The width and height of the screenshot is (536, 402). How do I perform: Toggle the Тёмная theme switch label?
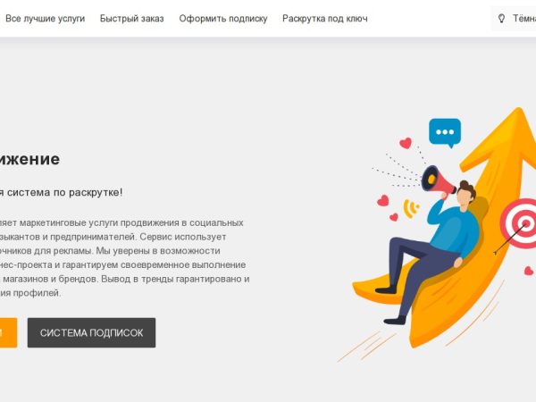pos(524,19)
